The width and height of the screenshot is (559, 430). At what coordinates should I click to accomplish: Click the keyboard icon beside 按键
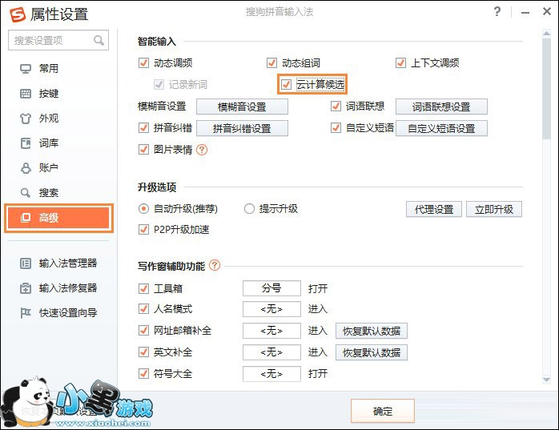pos(26,94)
